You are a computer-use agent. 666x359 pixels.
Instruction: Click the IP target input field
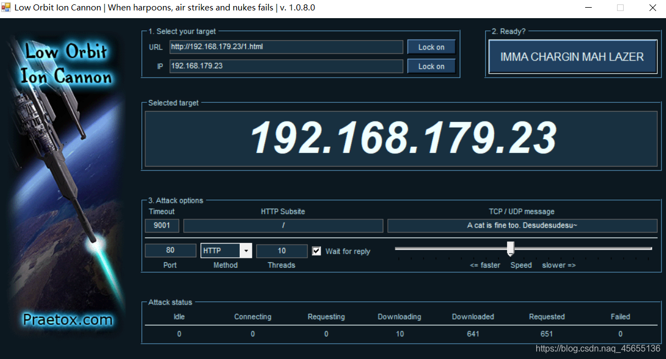tap(286, 66)
